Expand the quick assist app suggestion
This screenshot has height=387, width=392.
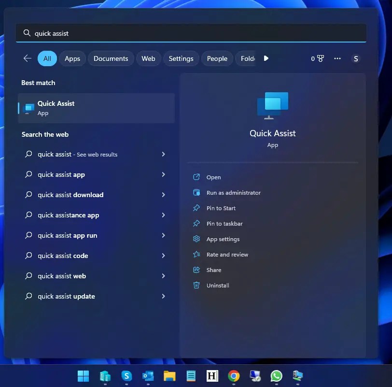pos(164,174)
